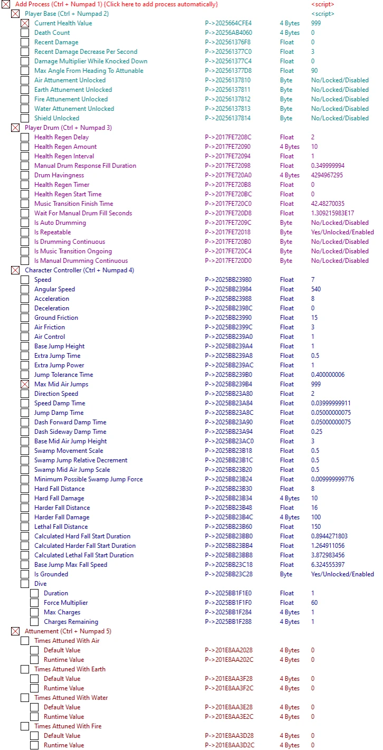Toggle the Dive group checkbox
The image size is (383, 750).
click(25, 584)
